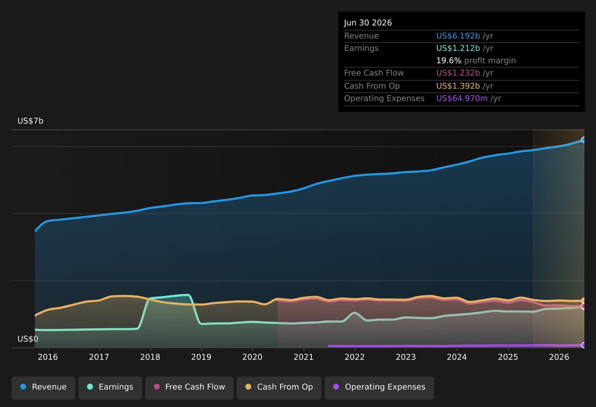The image size is (596, 407).
Task: Click the Free Cash Flow label in tooltip
Action: click(374, 73)
